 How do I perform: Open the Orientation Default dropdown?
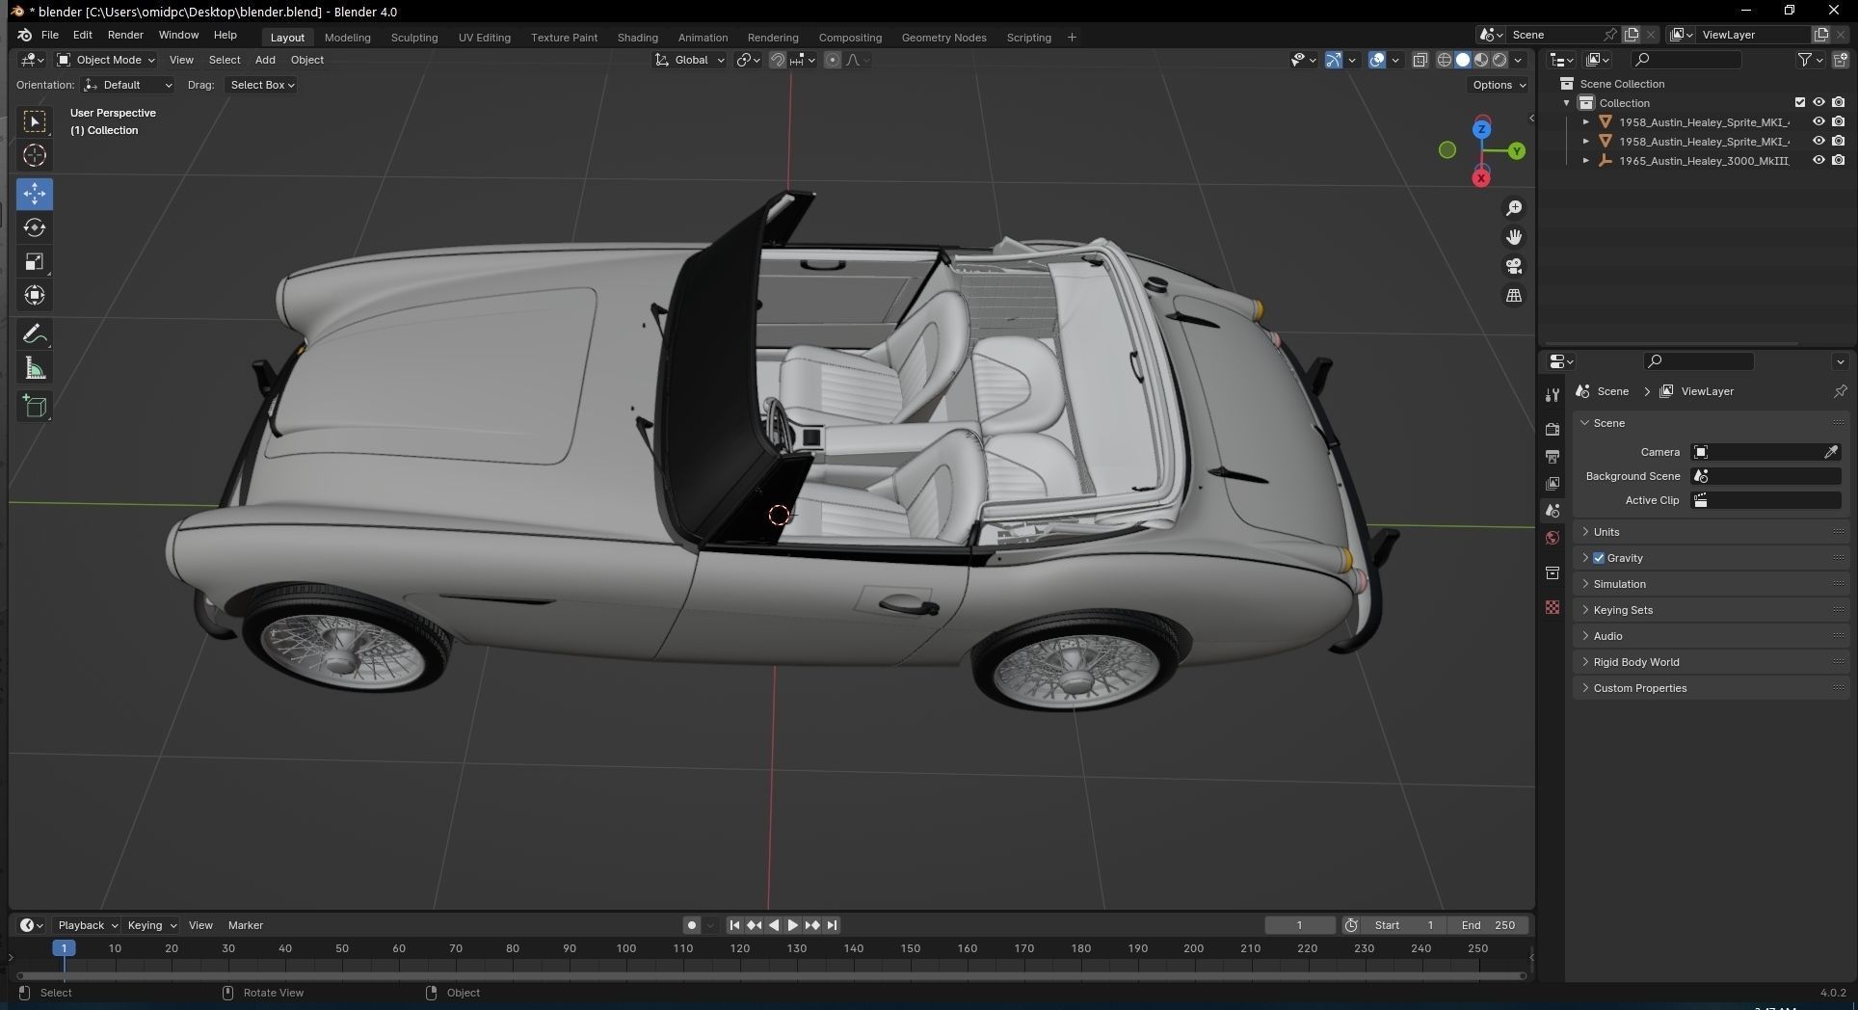click(x=128, y=85)
